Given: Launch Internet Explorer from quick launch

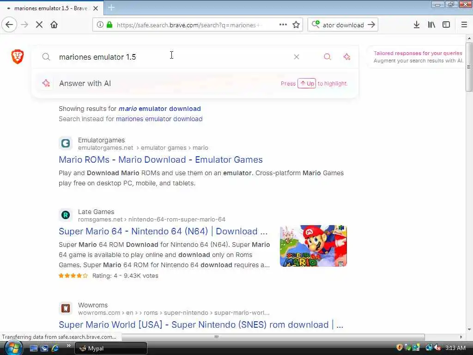Looking at the screenshot, I should click(x=55, y=348).
